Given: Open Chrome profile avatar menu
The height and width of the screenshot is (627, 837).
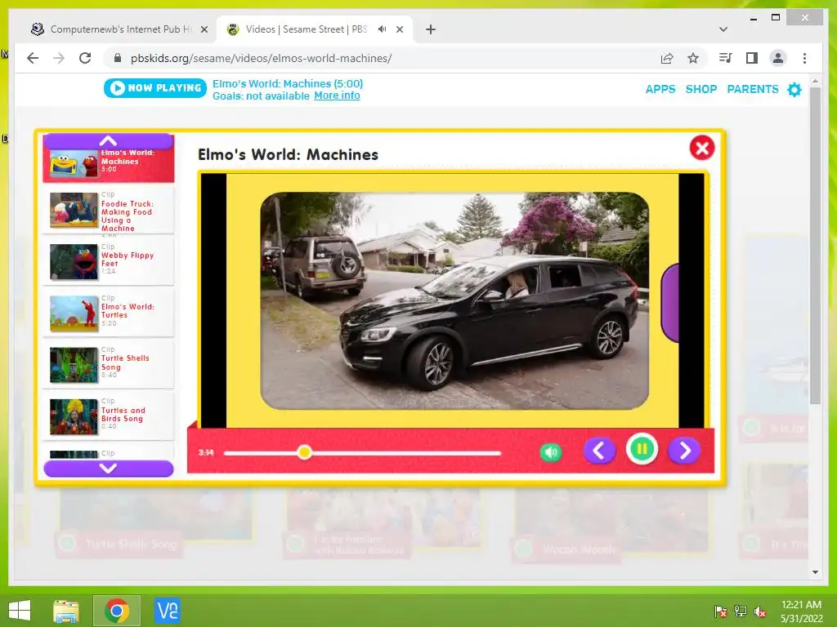Looking at the screenshot, I should (x=778, y=58).
